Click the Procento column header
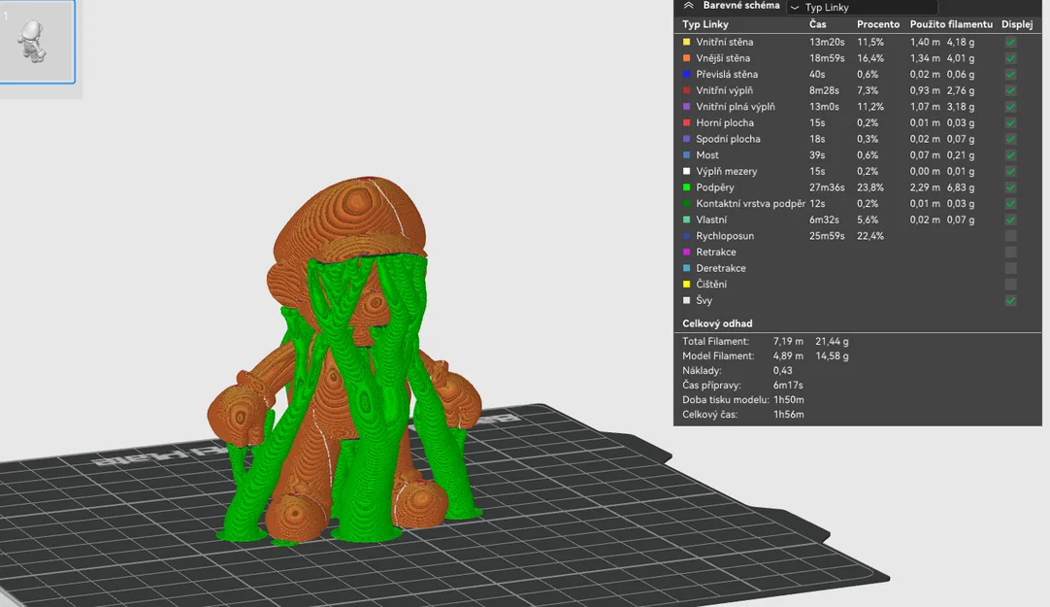 (x=878, y=24)
